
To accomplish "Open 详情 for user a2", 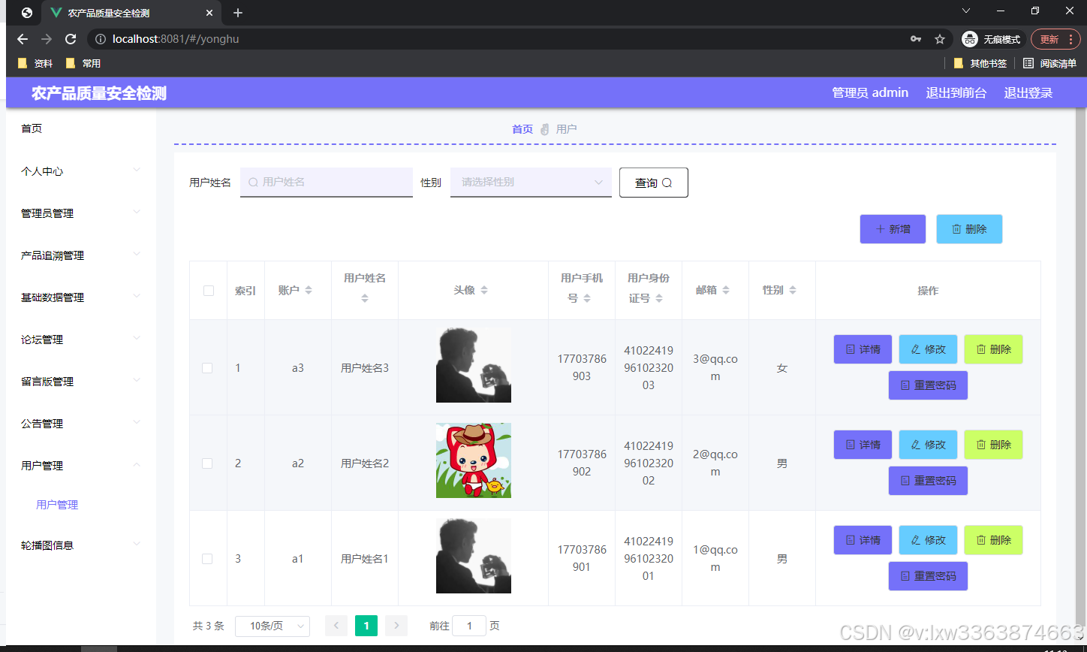I will pyautogui.click(x=863, y=445).
